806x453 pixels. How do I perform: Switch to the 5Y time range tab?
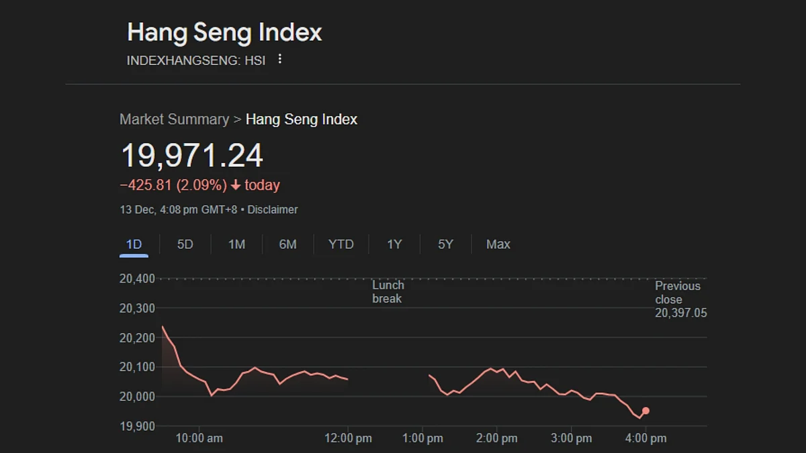[445, 244]
